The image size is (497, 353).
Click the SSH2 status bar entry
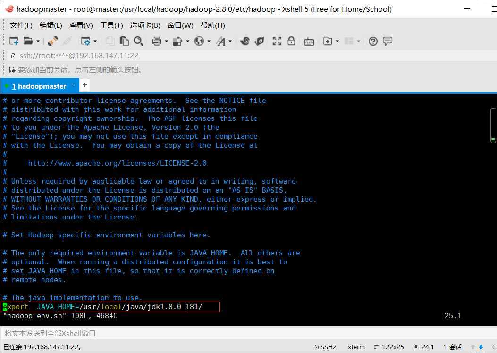tap(326, 347)
